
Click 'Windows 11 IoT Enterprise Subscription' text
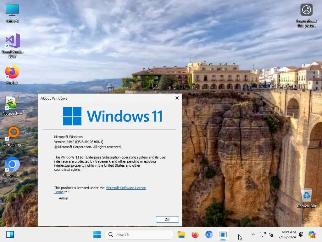91,157
